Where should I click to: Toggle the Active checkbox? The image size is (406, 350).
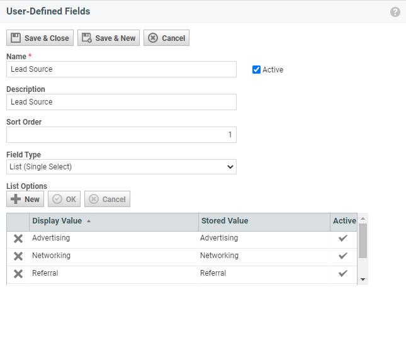click(256, 70)
